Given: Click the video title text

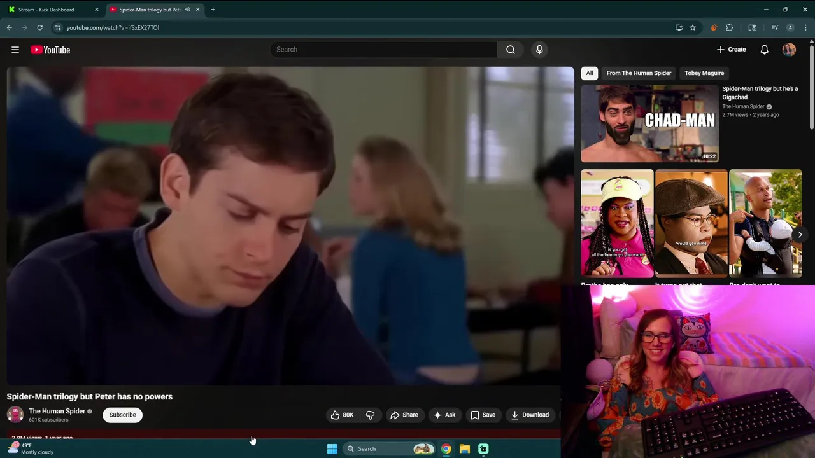Looking at the screenshot, I should click(x=90, y=396).
